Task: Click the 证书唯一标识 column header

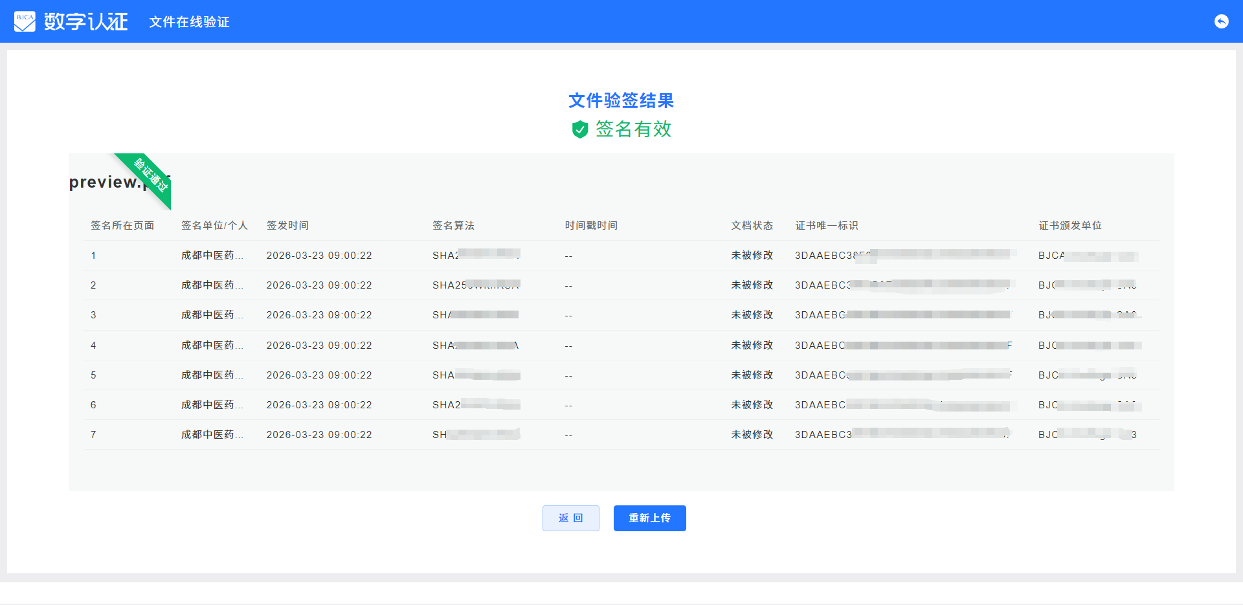Action: point(827,225)
